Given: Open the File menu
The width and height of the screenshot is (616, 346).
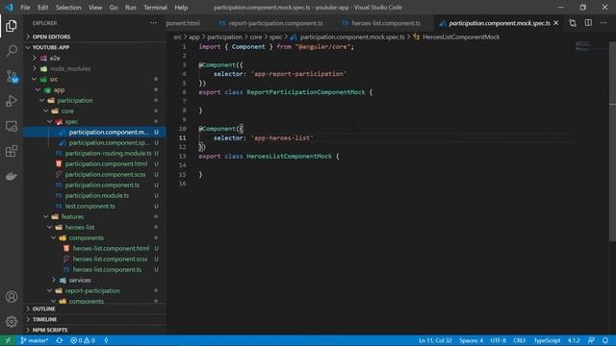Looking at the screenshot, I should pos(25,8).
